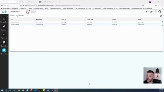The height and width of the screenshot is (92, 164).
Task: Click Agent Name in CustomerService row
Action: [39, 22]
